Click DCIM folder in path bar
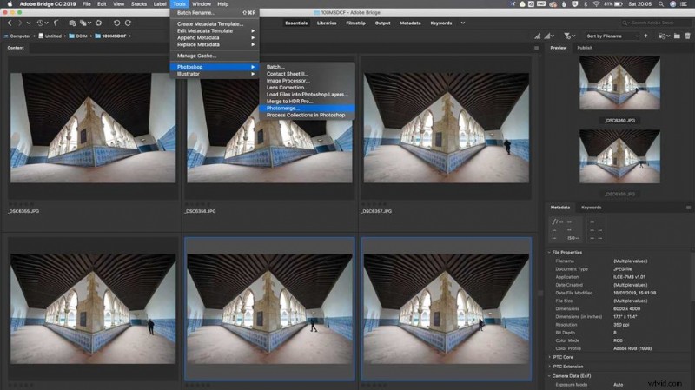Screen dimensions: 695x390 click(x=78, y=36)
